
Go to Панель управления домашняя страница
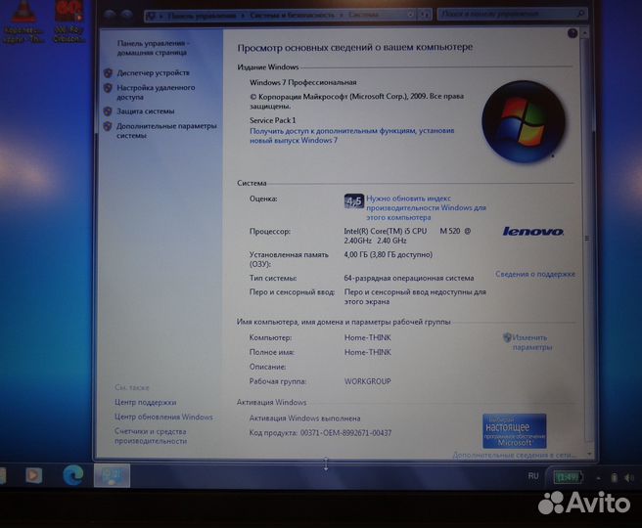[x=153, y=48]
